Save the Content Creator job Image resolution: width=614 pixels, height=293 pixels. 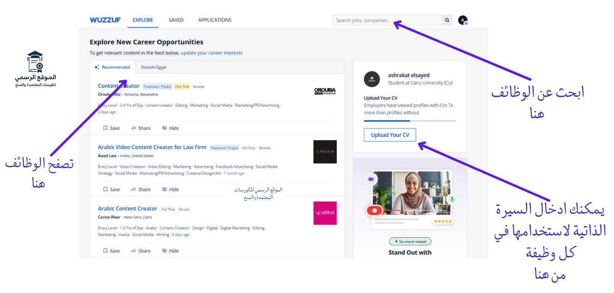click(112, 128)
